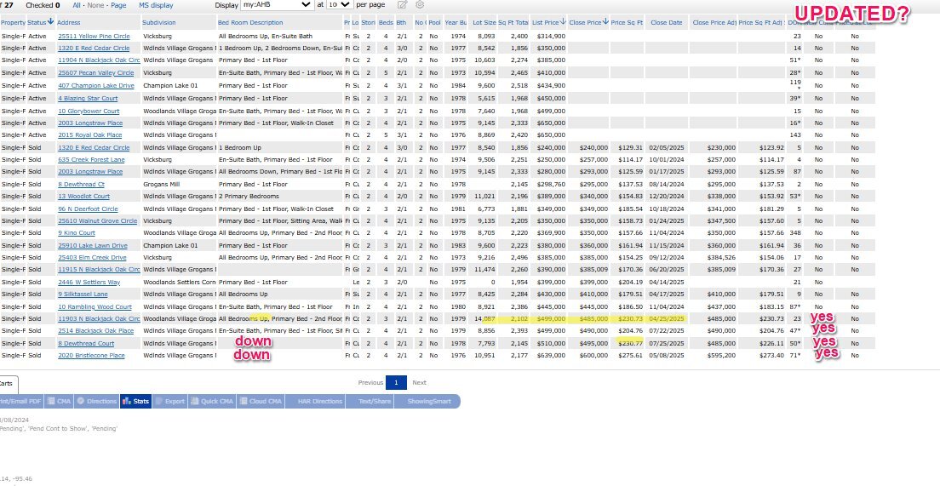Image resolution: width=940 pixels, height=486 pixels.
Task: Sort by Price Sq Ft header
Action: (627, 23)
